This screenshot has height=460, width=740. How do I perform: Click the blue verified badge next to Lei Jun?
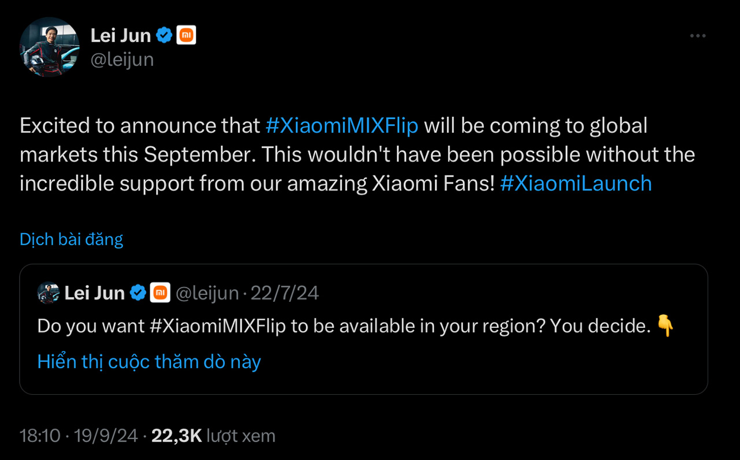pyautogui.click(x=164, y=35)
